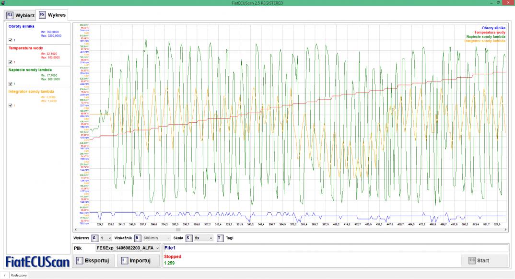The width and height of the screenshot is (515, 279).
Task: Uncheck the Obroty silnika checkbox
Action: click(11, 39)
